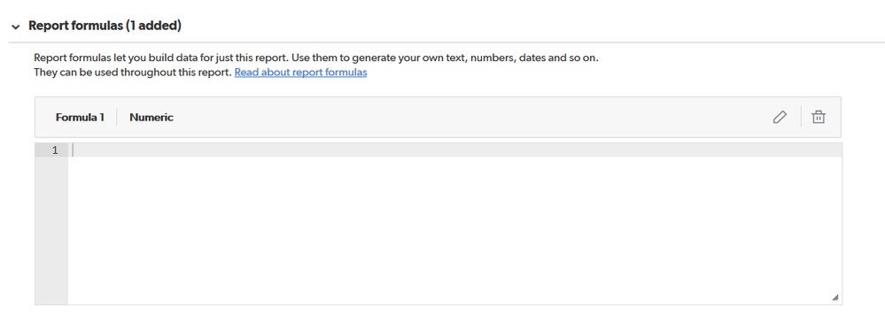885x323 pixels.
Task: Click the Report formulas (1 added) heading
Action: (x=105, y=26)
